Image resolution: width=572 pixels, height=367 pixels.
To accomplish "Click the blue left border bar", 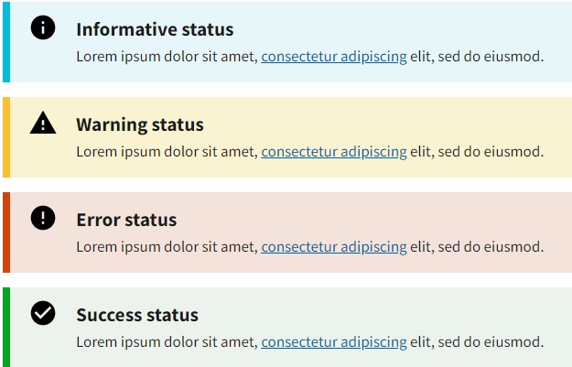I will [x=6, y=42].
